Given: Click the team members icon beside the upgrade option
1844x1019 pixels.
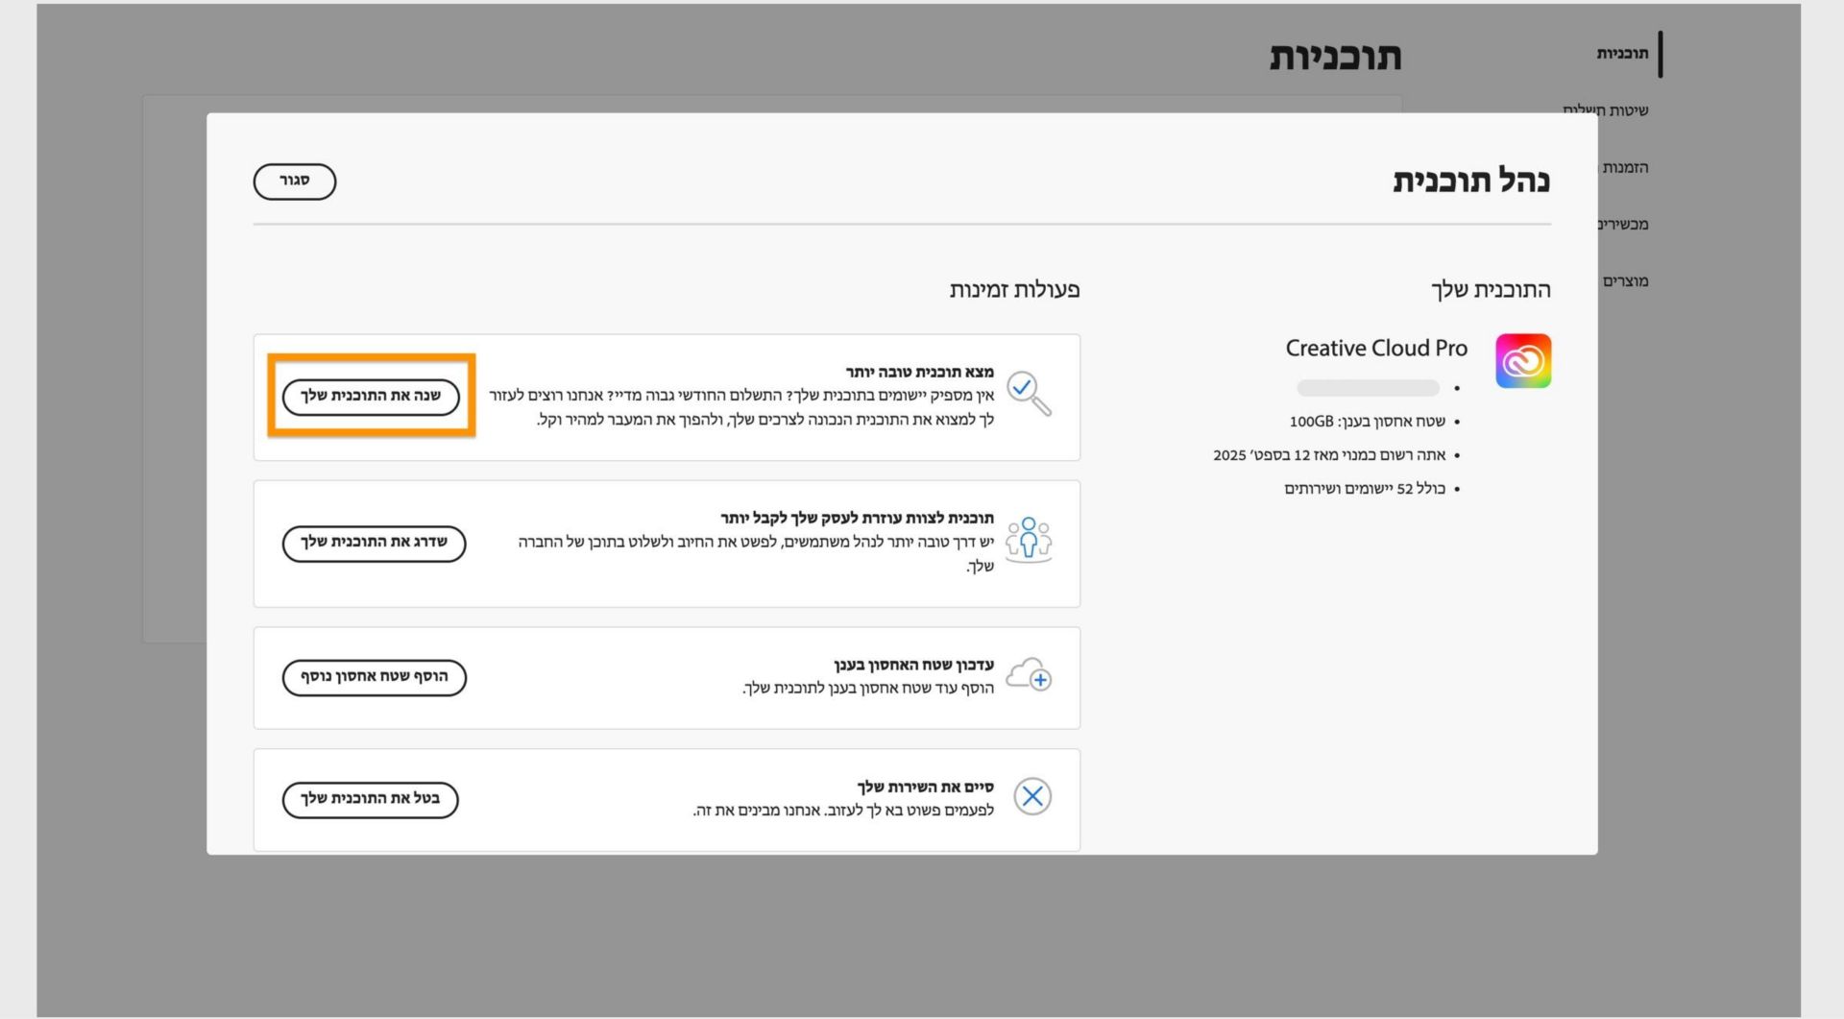Looking at the screenshot, I should pyautogui.click(x=1029, y=540).
